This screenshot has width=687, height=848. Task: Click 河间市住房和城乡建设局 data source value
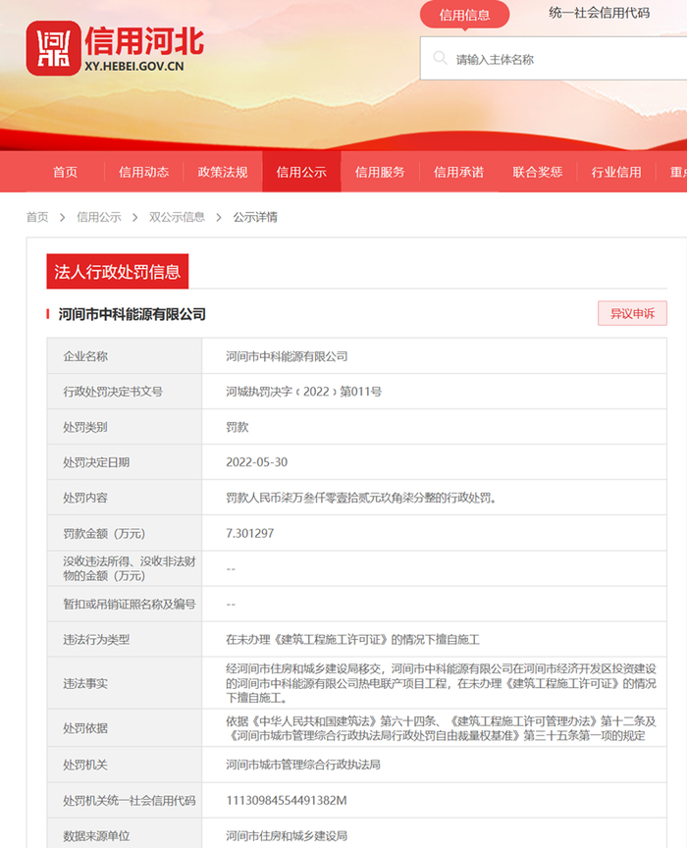pos(287,836)
